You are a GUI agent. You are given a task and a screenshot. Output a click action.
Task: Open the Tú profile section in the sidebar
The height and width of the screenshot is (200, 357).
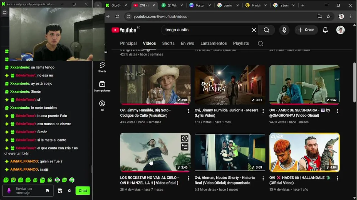coord(102,106)
